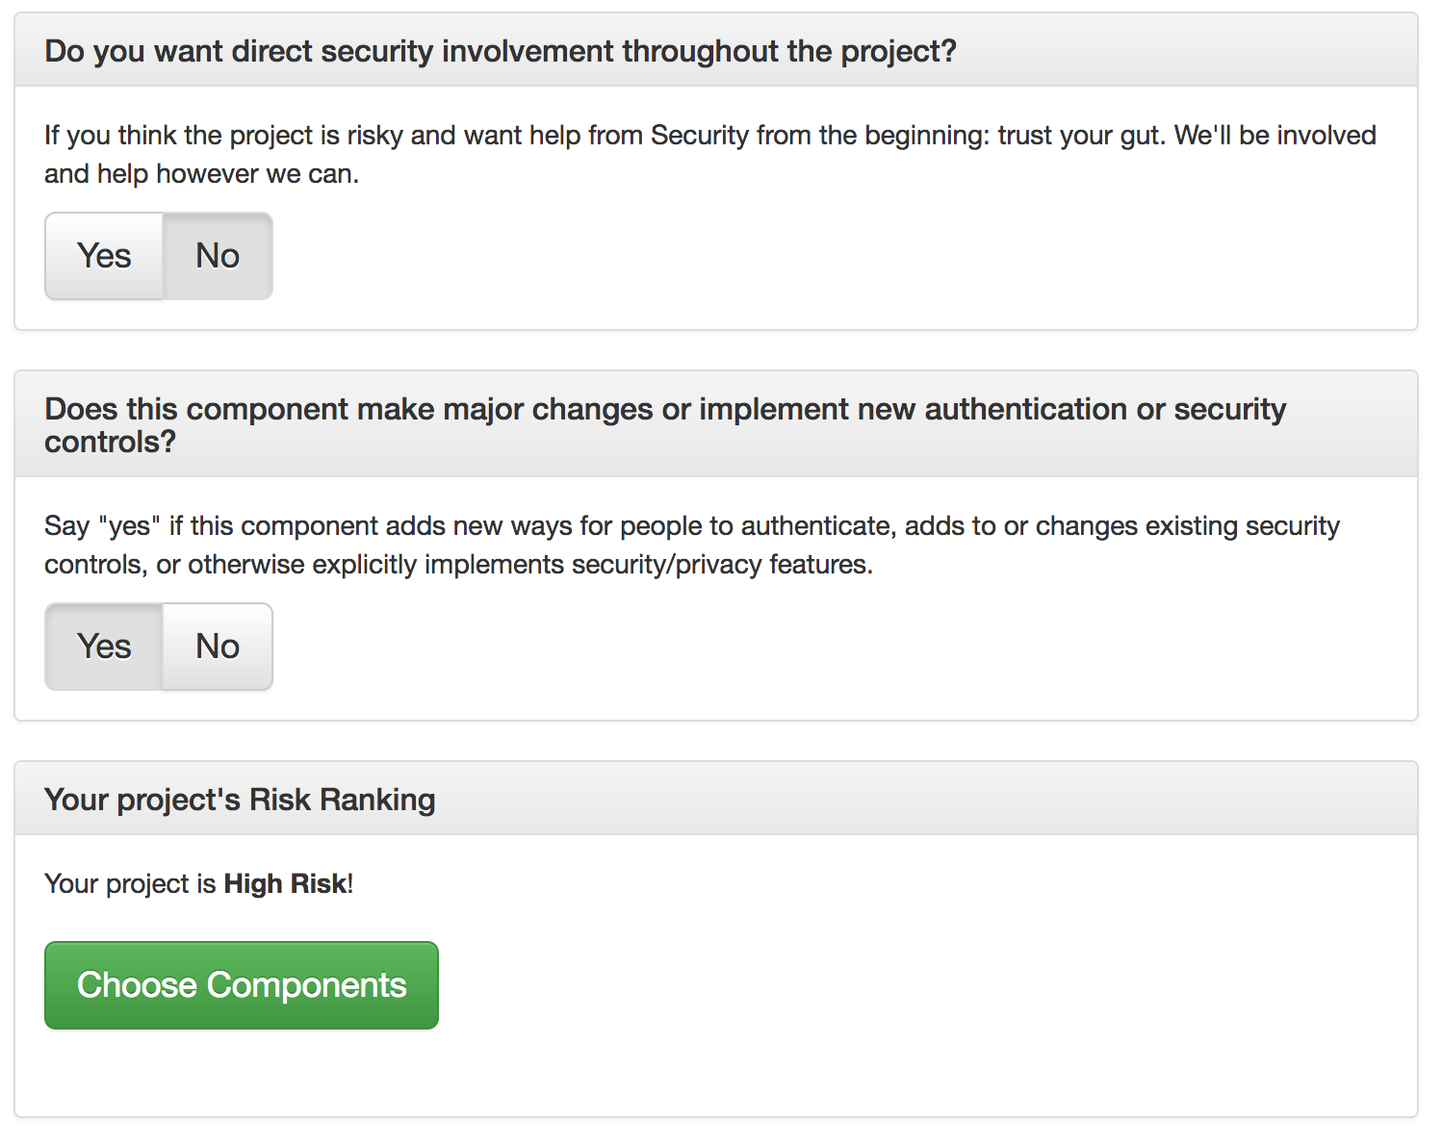
Task: Click the bold 'High Risk' label
Action: tap(285, 883)
